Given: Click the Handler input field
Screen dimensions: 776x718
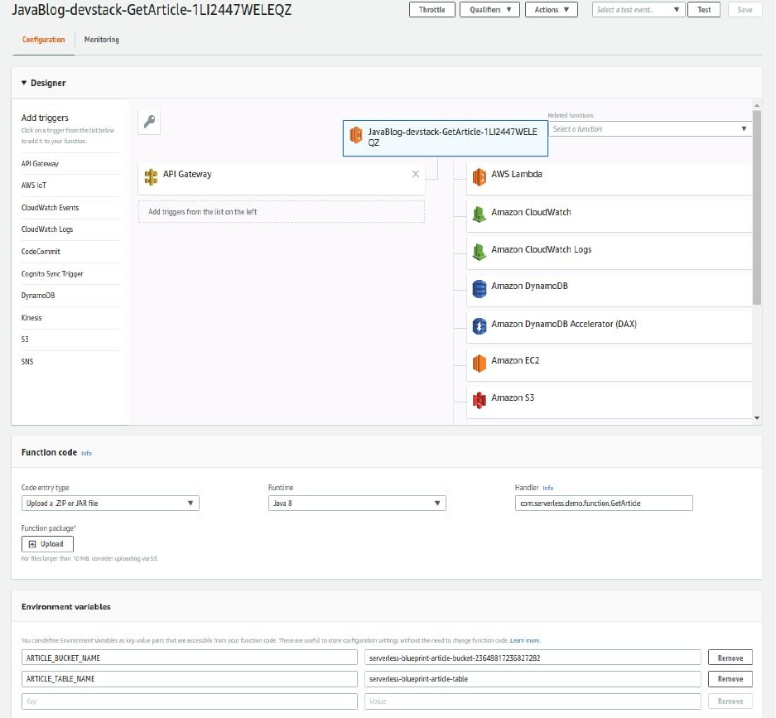Looking at the screenshot, I should click(604, 504).
